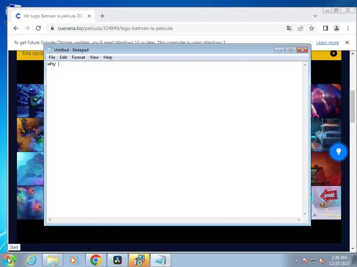Open the installer taskbar item
This screenshot has height=267, width=357.
[x=139, y=260]
